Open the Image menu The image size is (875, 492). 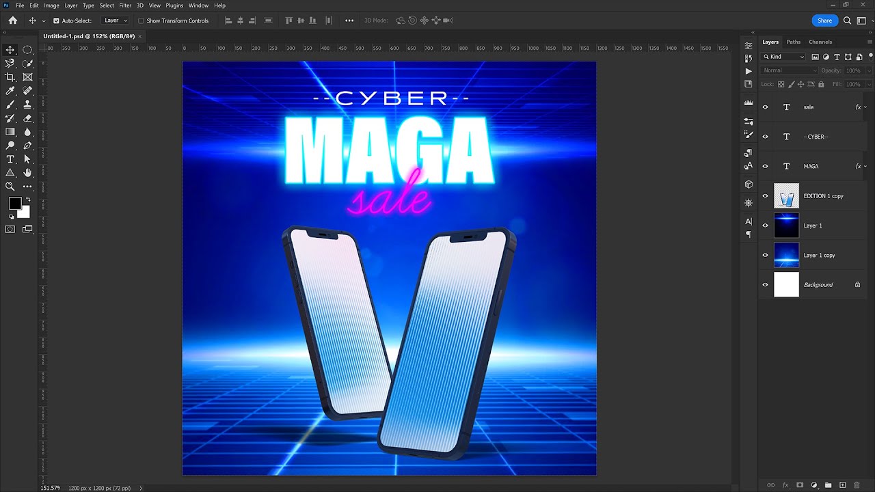tap(51, 5)
